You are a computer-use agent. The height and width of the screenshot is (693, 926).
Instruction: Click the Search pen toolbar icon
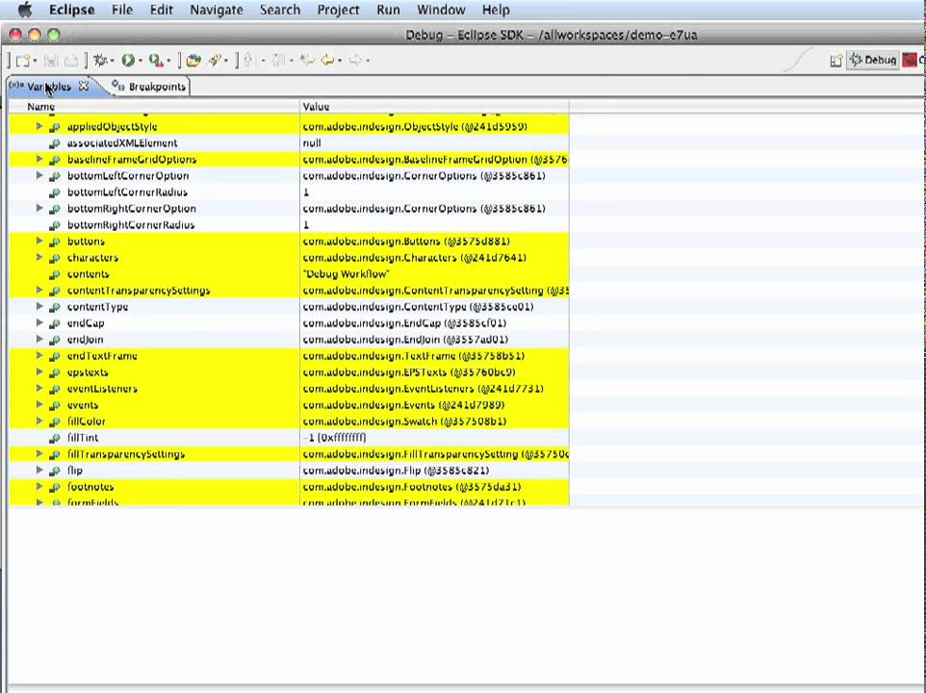pyautogui.click(x=215, y=61)
